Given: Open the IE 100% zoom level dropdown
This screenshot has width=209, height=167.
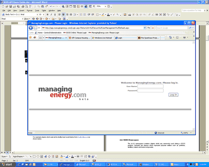Looking at the screenshot, I should [191, 133].
